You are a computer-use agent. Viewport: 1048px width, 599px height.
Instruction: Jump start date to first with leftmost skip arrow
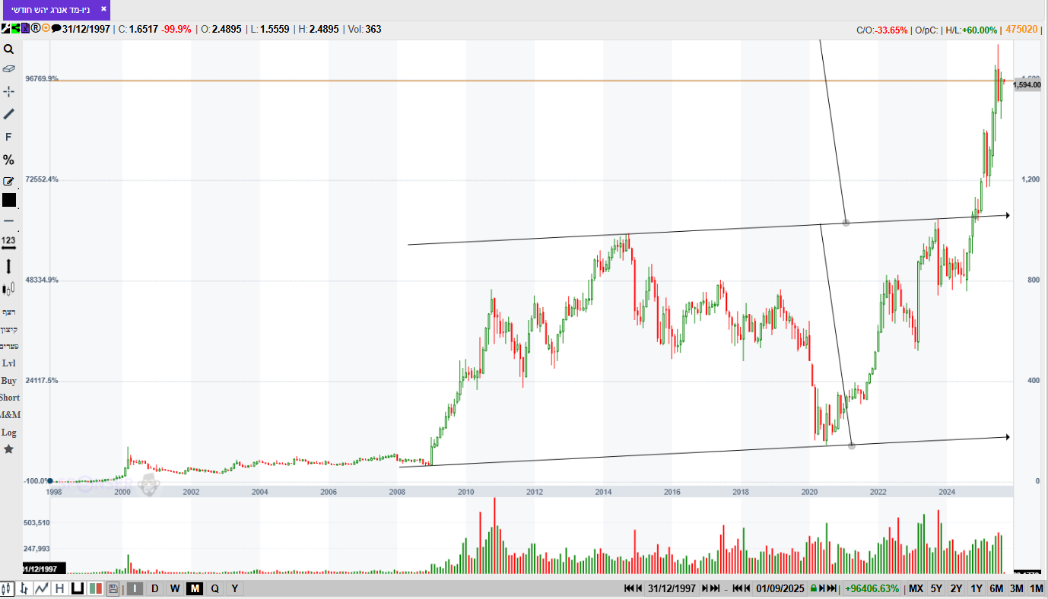[x=630, y=588]
